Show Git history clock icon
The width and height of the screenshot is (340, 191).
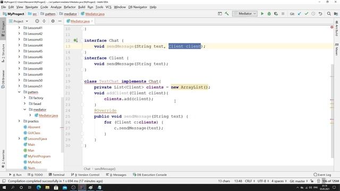[313, 14]
